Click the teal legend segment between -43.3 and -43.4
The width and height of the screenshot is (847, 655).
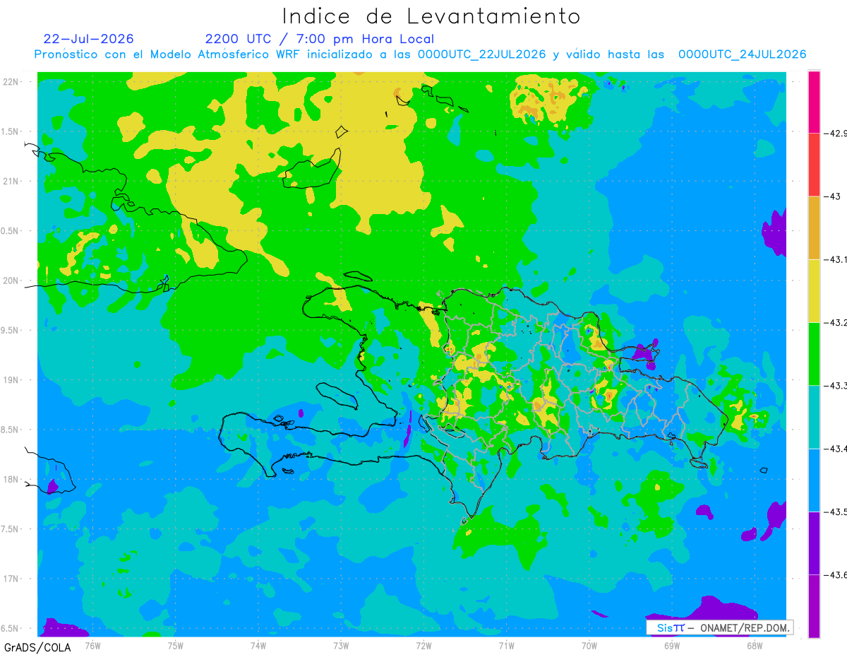click(x=814, y=417)
